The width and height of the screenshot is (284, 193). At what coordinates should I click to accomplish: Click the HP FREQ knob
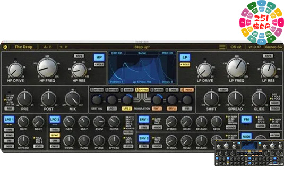point(47,68)
